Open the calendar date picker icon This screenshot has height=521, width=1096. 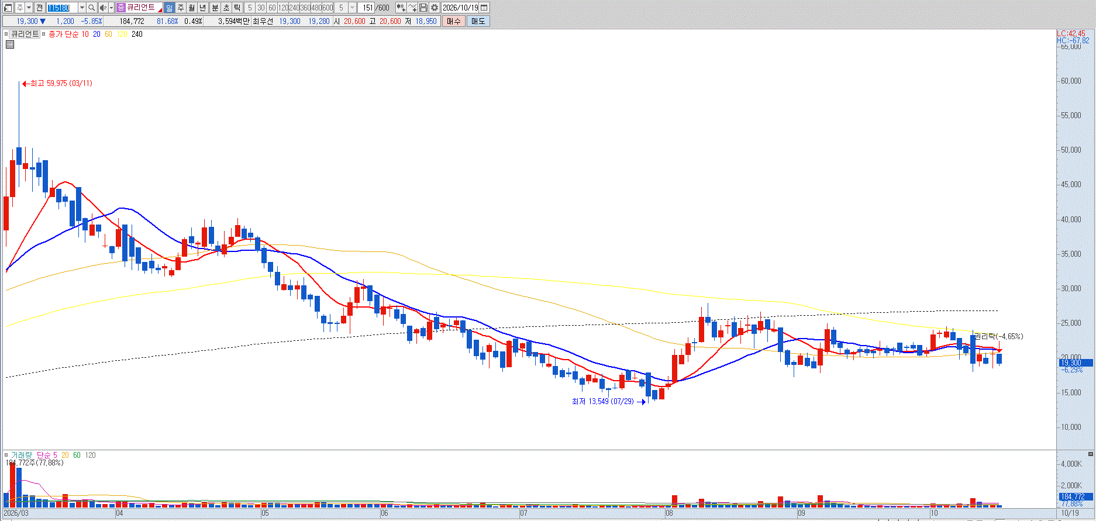pyautogui.click(x=484, y=8)
